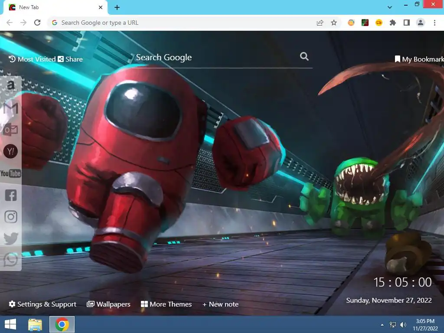Image resolution: width=444 pixels, height=333 pixels.
Task: Show hidden system tray icons
Action: [x=382, y=324]
